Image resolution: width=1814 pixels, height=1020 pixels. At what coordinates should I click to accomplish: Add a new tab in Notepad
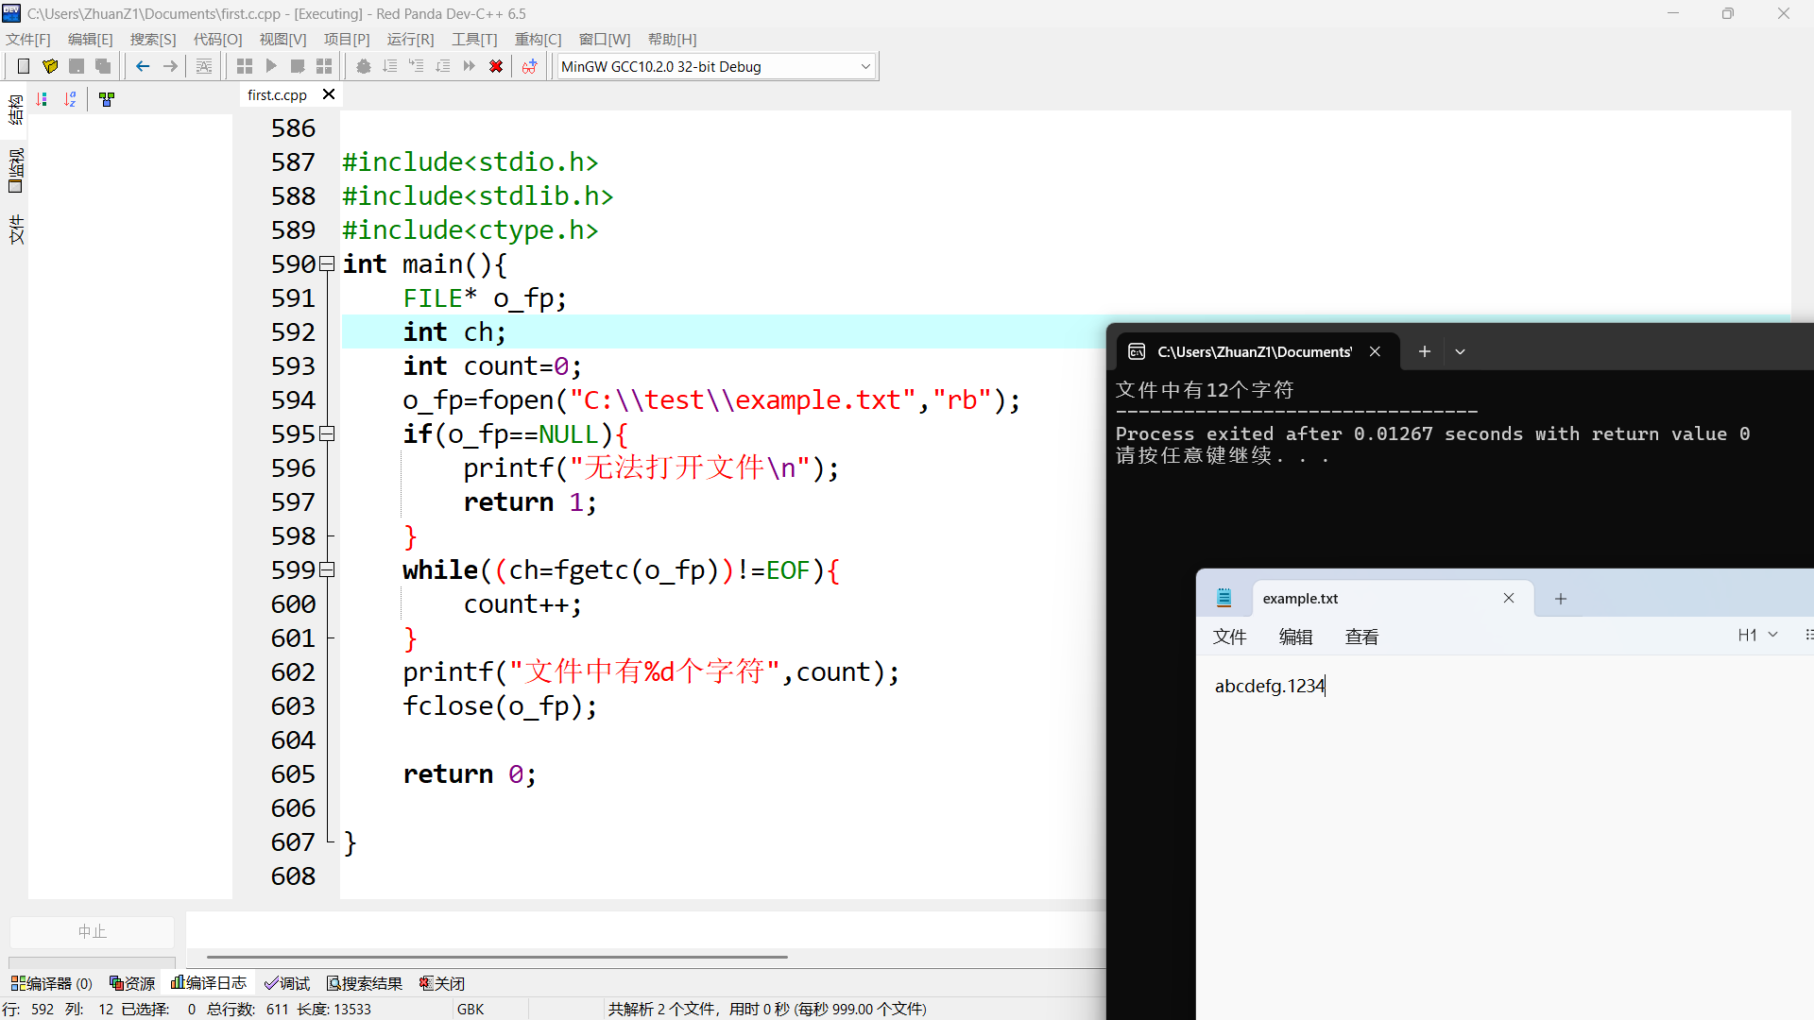[x=1561, y=599]
